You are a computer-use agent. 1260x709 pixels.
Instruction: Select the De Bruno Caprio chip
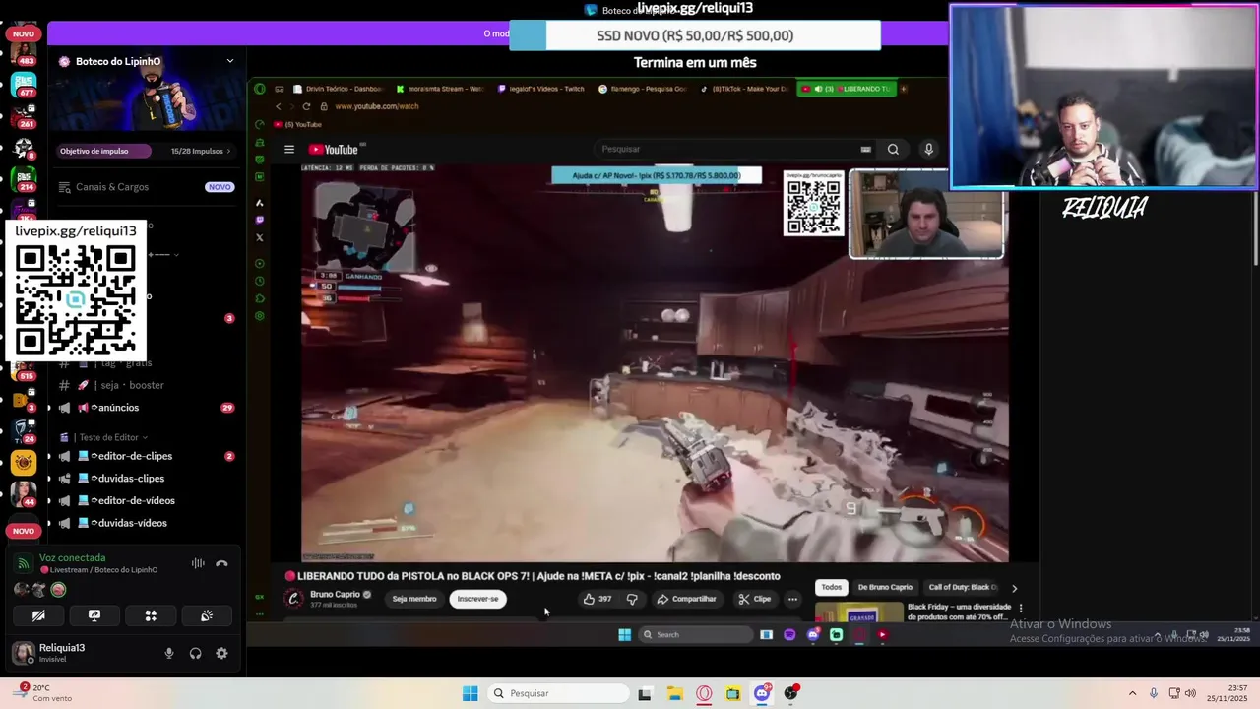pyautogui.click(x=885, y=587)
